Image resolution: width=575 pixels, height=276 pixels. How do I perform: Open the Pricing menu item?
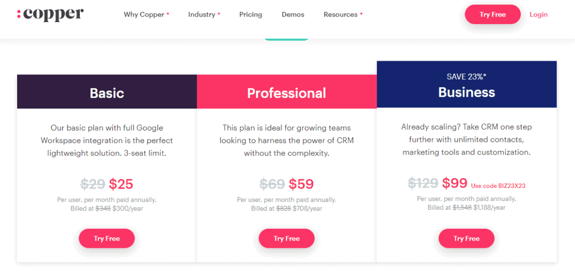(x=250, y=15)
